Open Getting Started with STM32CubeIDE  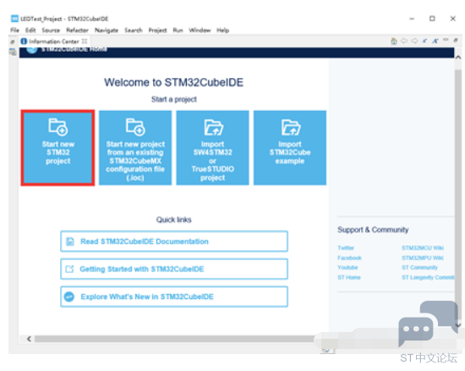(174, 269)
